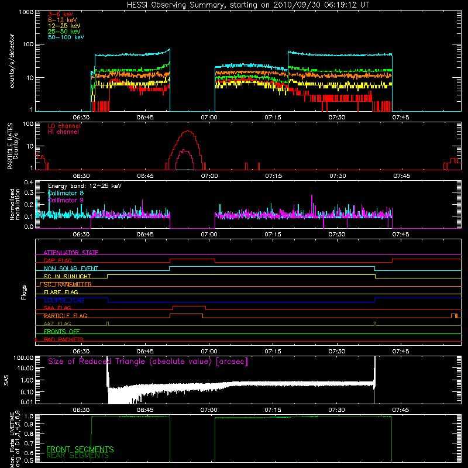Click the BAD_PACKETS flag label
The width and height of the screenshot is (468, 468).
pyautogui.click(x=64, y=339)
